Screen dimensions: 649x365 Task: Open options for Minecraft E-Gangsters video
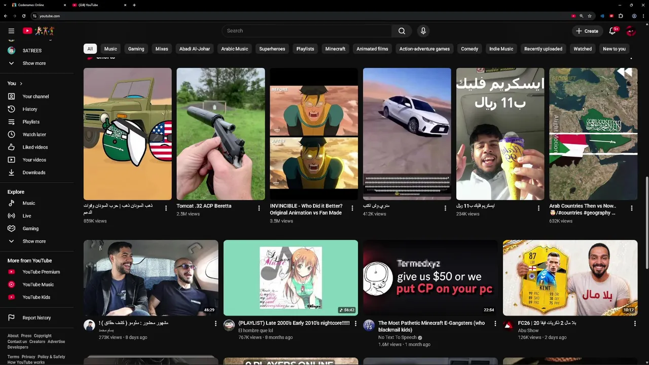pyautogui.click(x=495, y=323)
